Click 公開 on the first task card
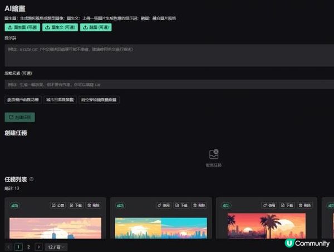This screenshot has height=252, width=334. click(x=58, y=205)
